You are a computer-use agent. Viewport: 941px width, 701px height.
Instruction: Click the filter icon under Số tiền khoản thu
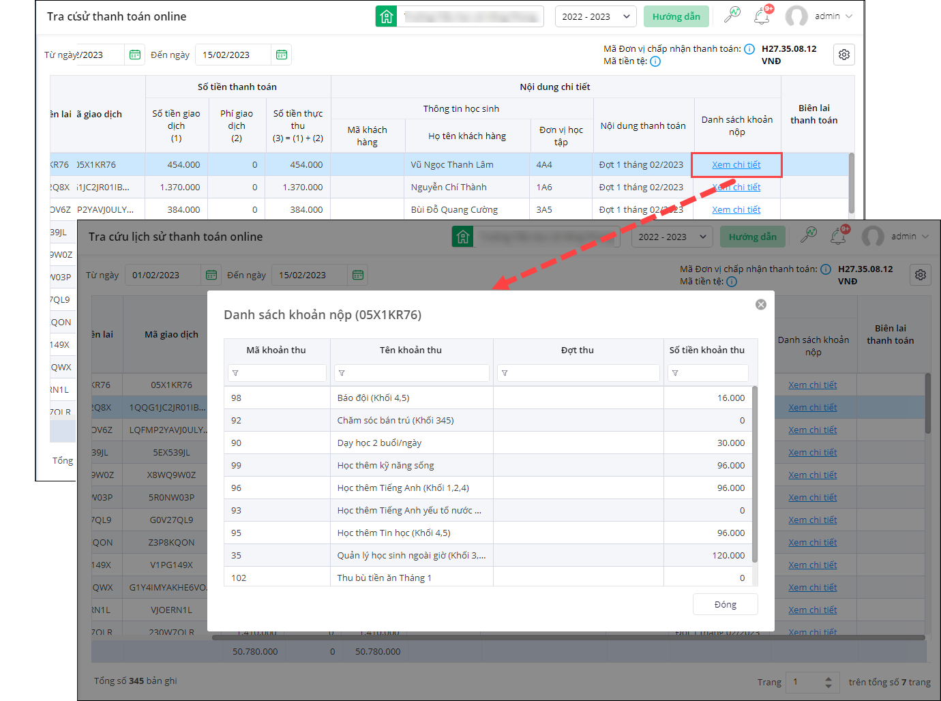click(x=675, y=373)
